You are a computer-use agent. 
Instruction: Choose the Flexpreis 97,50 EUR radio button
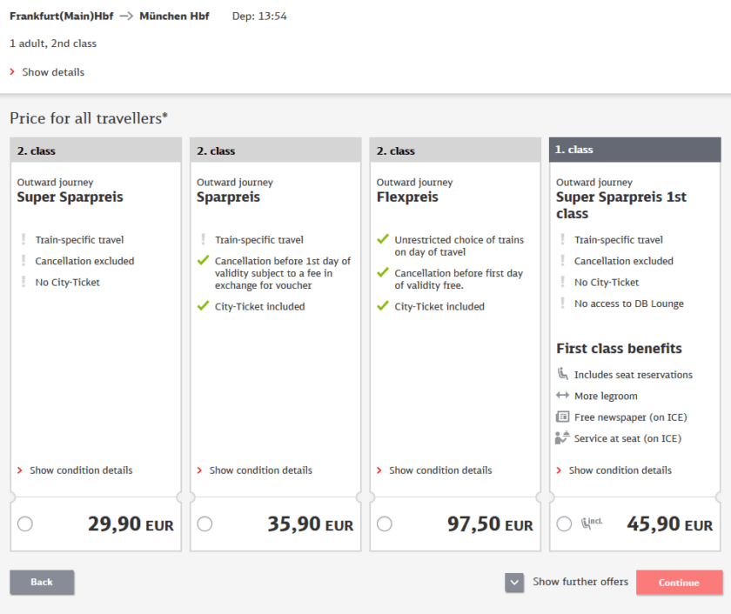(x=385, y=524)
